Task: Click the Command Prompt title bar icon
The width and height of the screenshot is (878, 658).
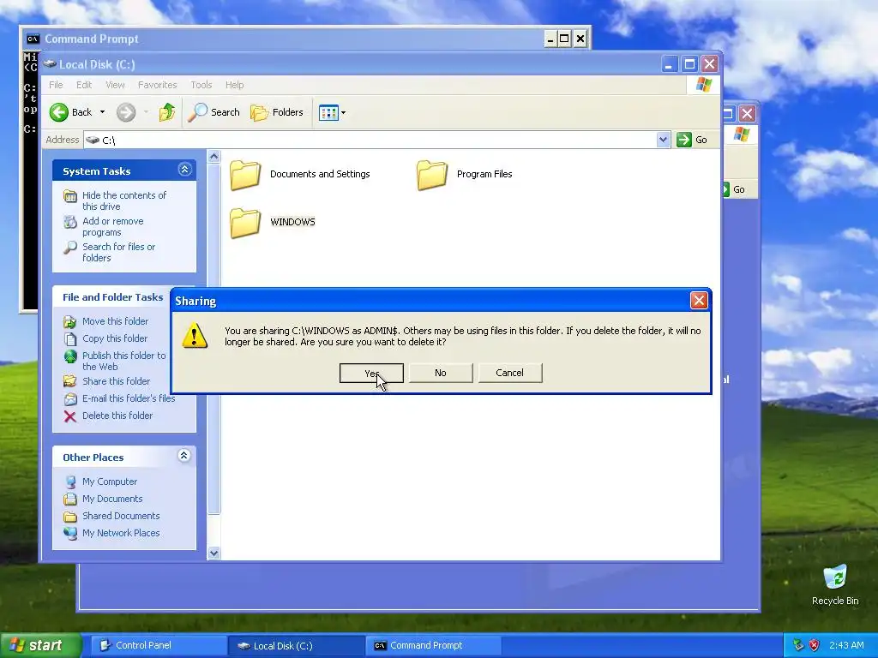Action: [x=33, y=39]
